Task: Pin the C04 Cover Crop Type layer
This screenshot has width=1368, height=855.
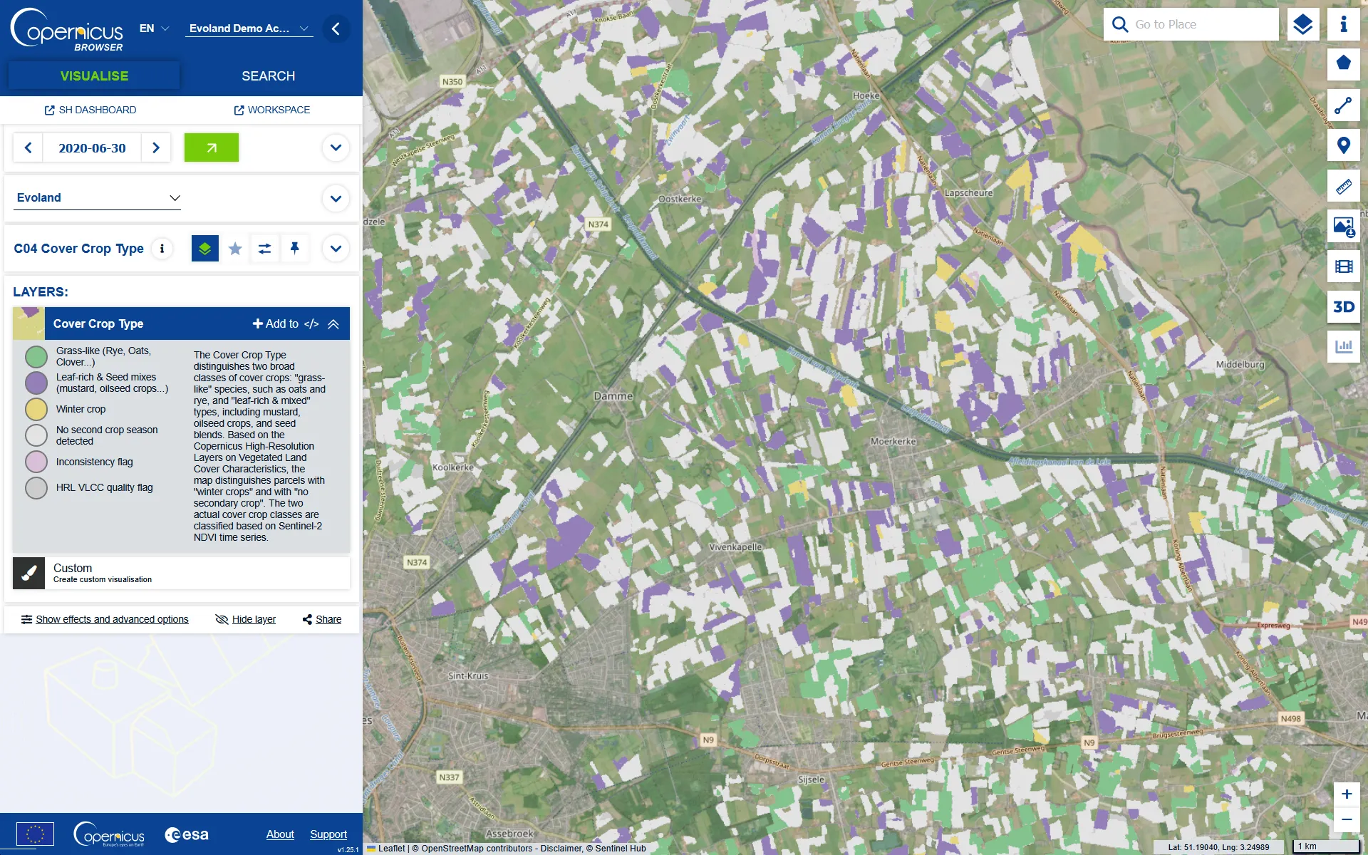Action: click(294, 248)
